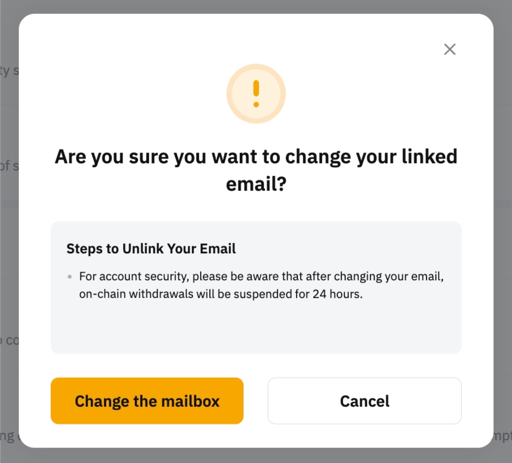The image size is (512, 463).
Task: Click the orange exclamation warning icon
Action: pyautogui.click(x=256, y=94)
